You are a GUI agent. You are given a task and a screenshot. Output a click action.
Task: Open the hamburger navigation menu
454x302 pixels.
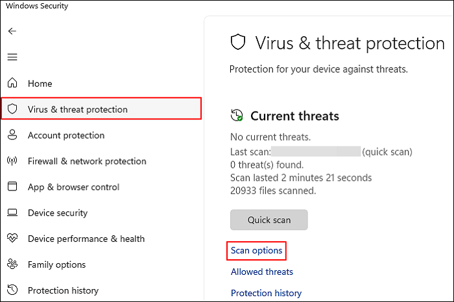tap(12, 57)
